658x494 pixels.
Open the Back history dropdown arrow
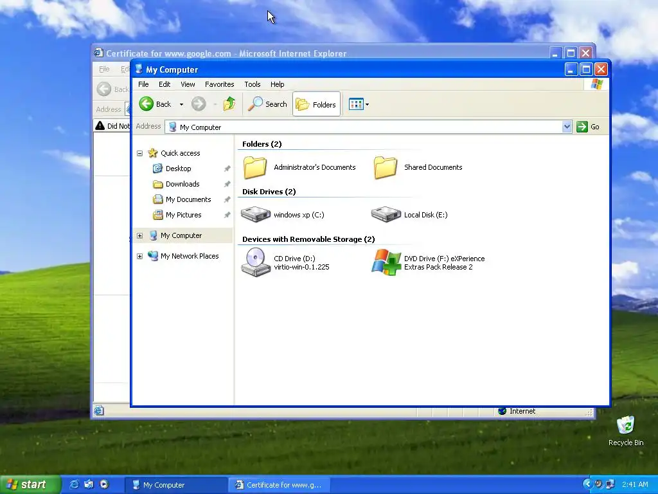click(x=181, y=105)
